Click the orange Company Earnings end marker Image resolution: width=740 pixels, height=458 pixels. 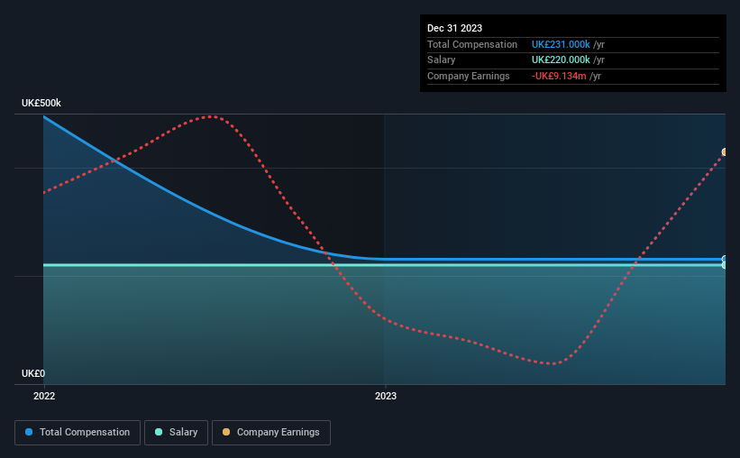(725, 152)
